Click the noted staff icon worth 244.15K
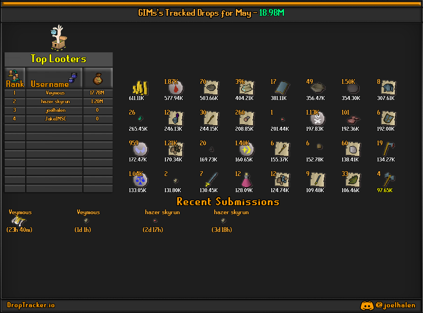 point(211,119)
